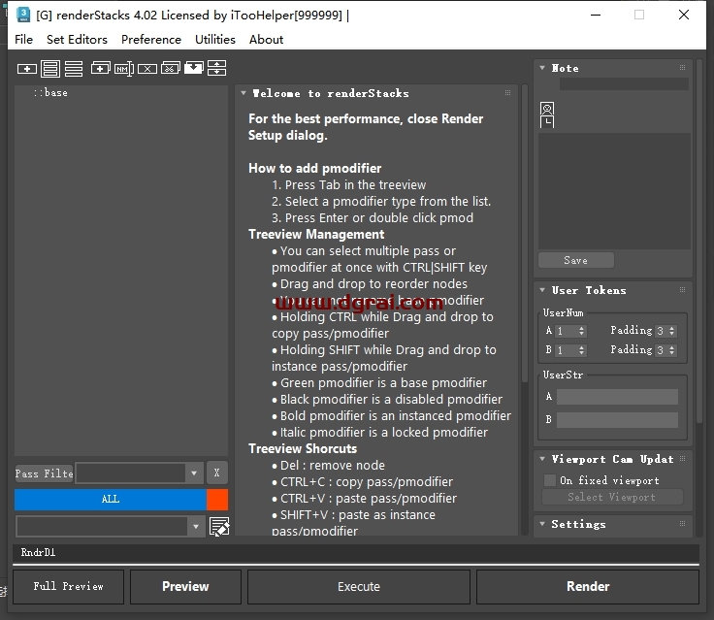Click the Padding spinner in row B
714x620 pixels.
click(671, 350)
